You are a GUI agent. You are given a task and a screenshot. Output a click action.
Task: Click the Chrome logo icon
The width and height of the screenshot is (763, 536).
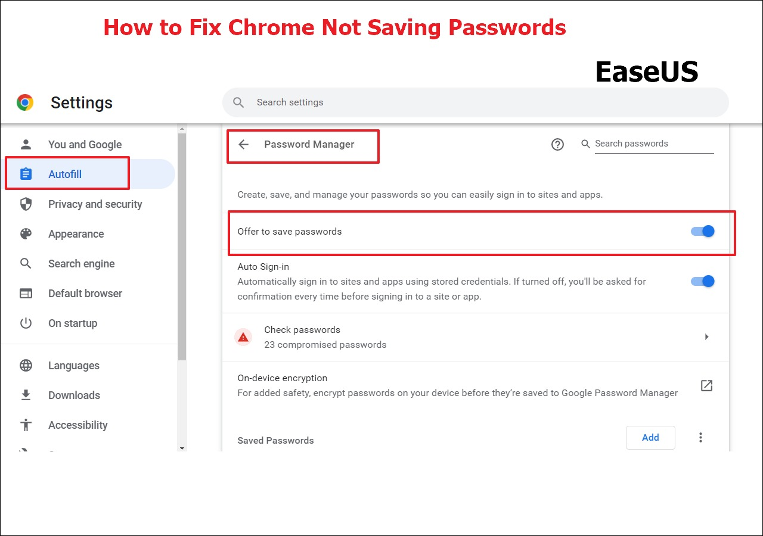[x=25, y=102]
